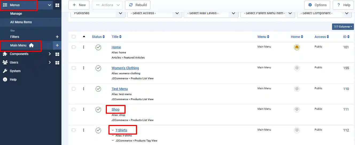Open the three-dot actions for Home row

coord(84,47)
